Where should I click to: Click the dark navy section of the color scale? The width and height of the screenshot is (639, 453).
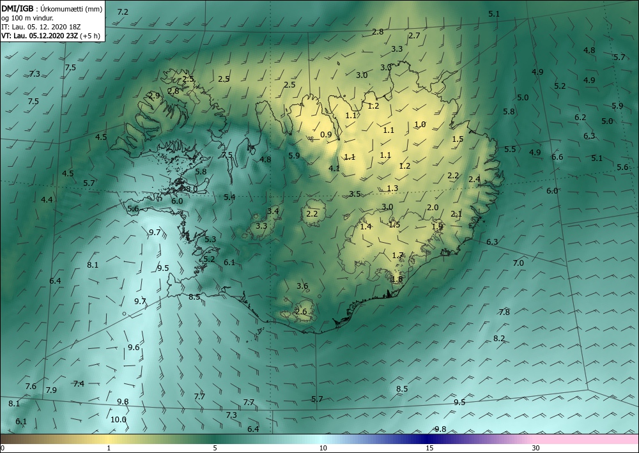[428, 439]
